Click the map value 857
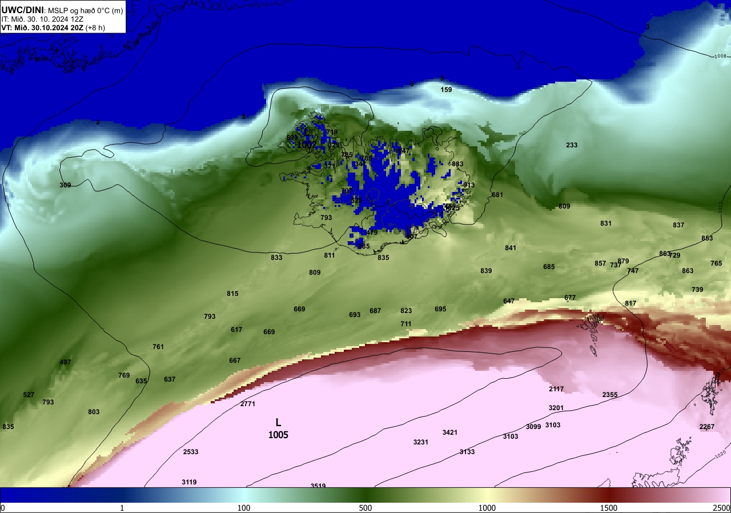This screenshot has height=513, width=731. click(600, 263)
